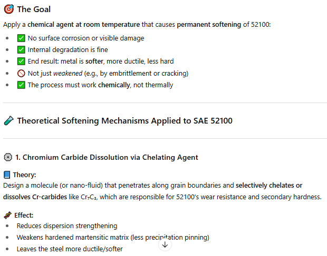Image resolution: width=327 pixels, height=256 pixels.
Task: Click the prohibited sign before Not just weakened
Action: coord(21,73)
